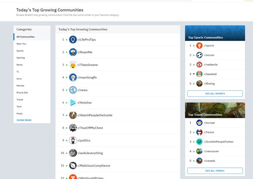The image size is (253, 179).
Task: Open the r/reddevils link
Action: pos(211,65)
